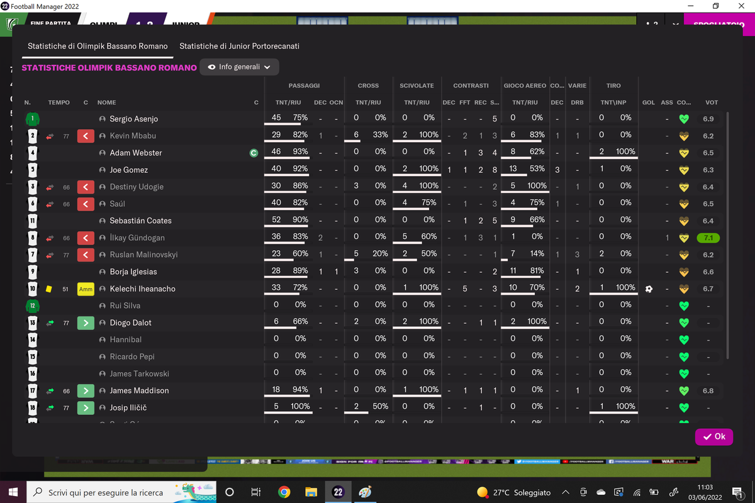The image size is (755, 503).
Task: Sort by NOME column header
Action: [x=106, y=102]
